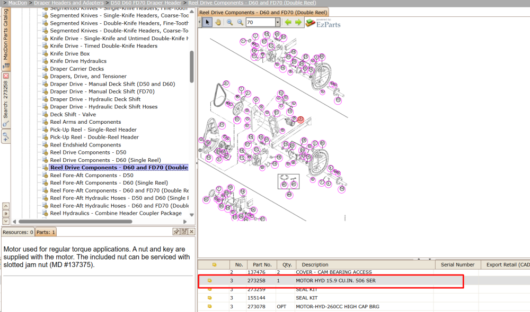Zoom out of the parts diagram

click(x=240, y=22)
